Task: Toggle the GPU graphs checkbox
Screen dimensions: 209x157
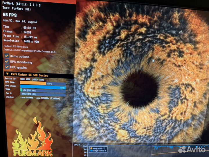Action: [x=6, y=67]
